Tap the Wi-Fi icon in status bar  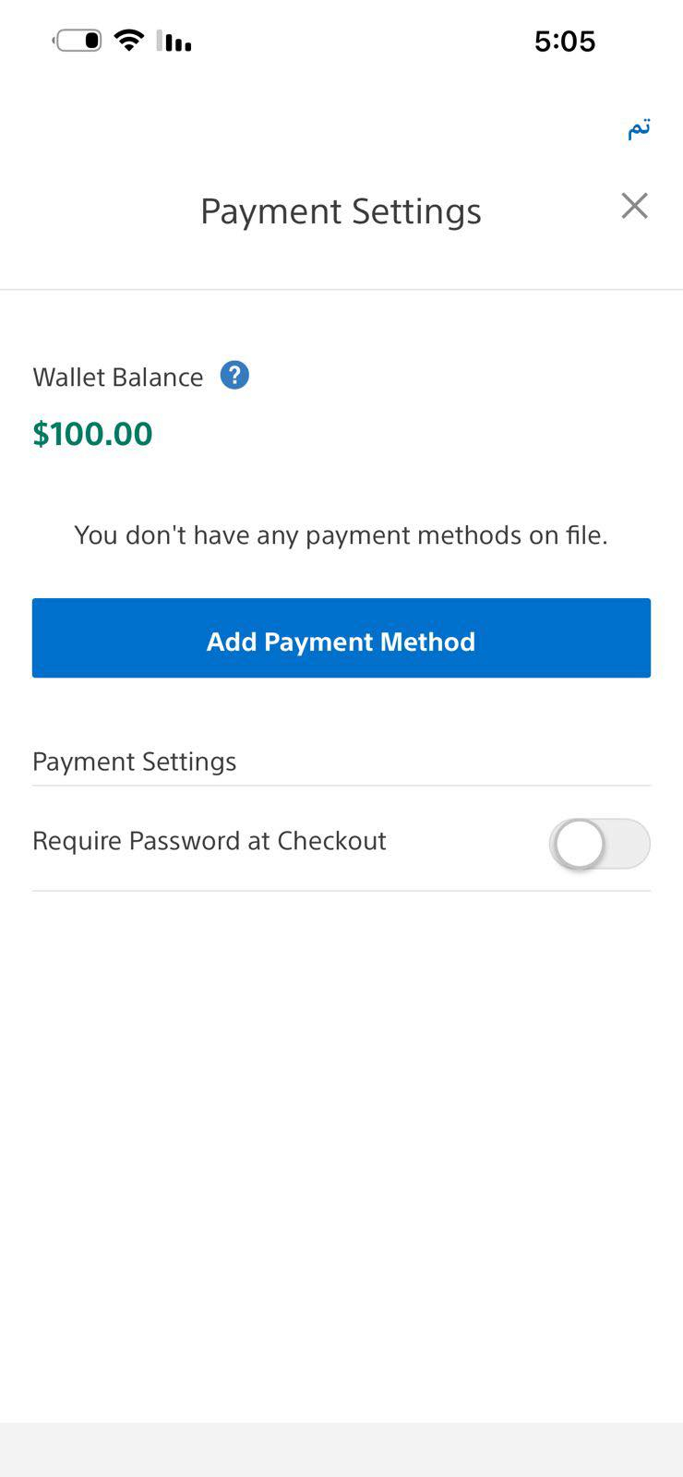129,40
